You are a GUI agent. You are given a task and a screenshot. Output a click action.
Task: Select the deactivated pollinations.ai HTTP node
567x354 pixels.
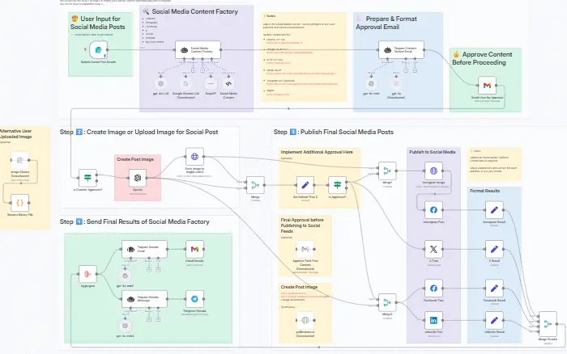tap(305, 320)
